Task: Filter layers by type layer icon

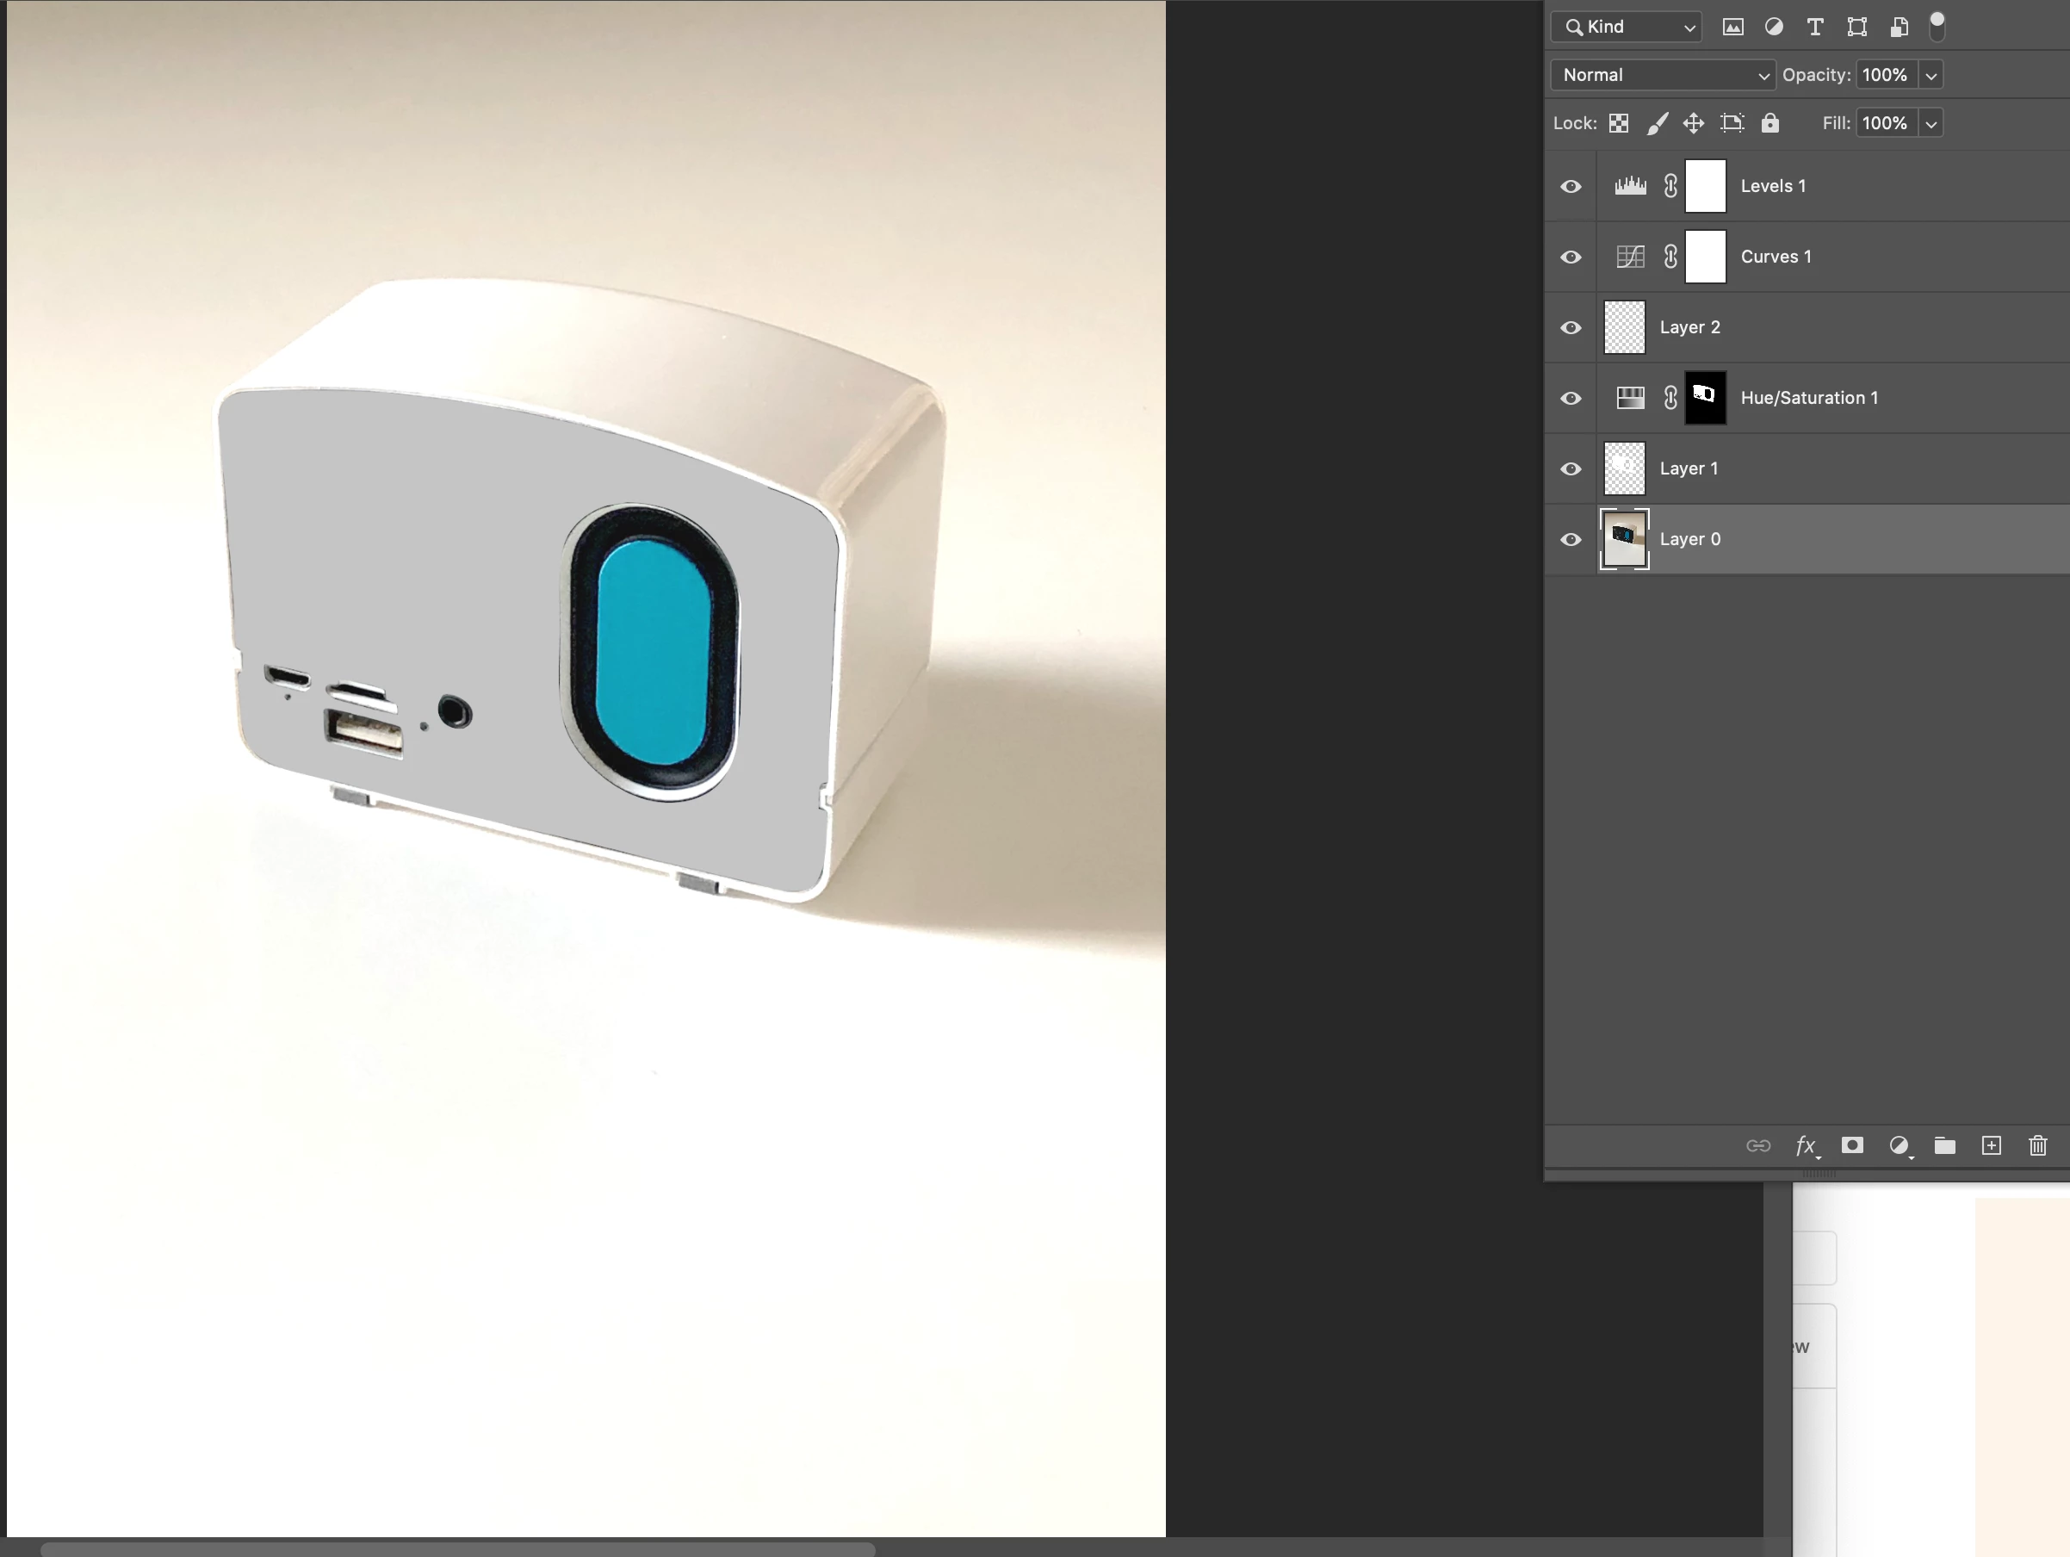Action: 1814,28
